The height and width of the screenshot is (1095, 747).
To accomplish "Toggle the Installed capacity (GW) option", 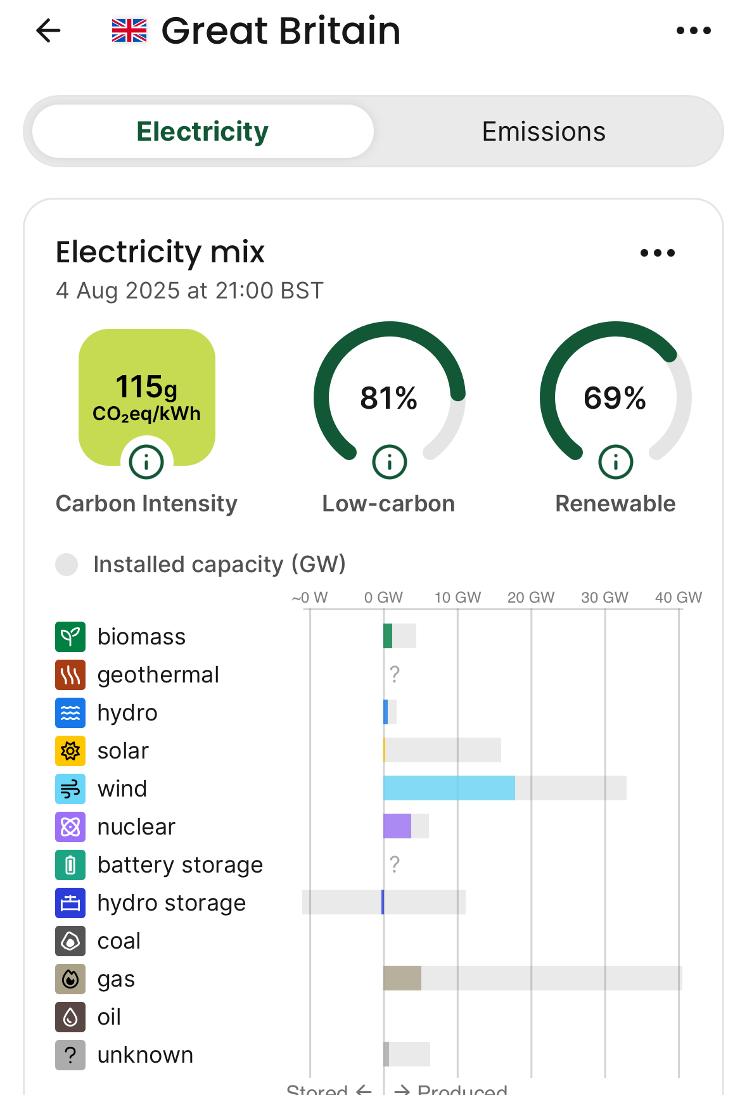I will pos(67,564).
